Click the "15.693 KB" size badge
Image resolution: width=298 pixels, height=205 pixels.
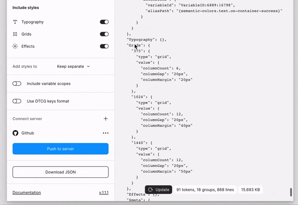(x=250, y=190)
